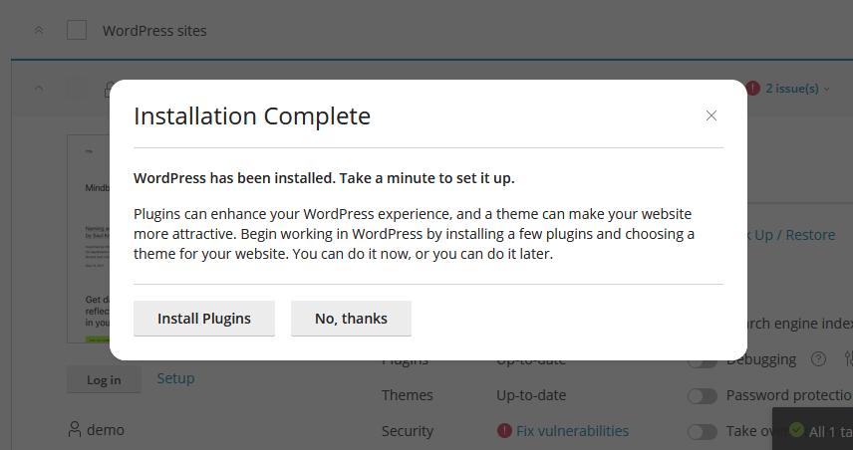Close the Installation Complete dialog
Screen dimensions: 853x450
pos(711,115)
